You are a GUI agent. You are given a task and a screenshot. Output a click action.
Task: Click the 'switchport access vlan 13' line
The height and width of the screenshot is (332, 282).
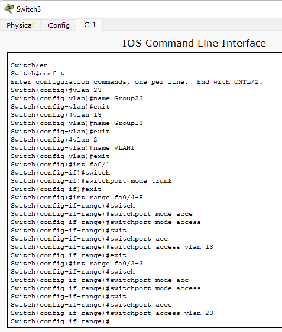(112, 247)
